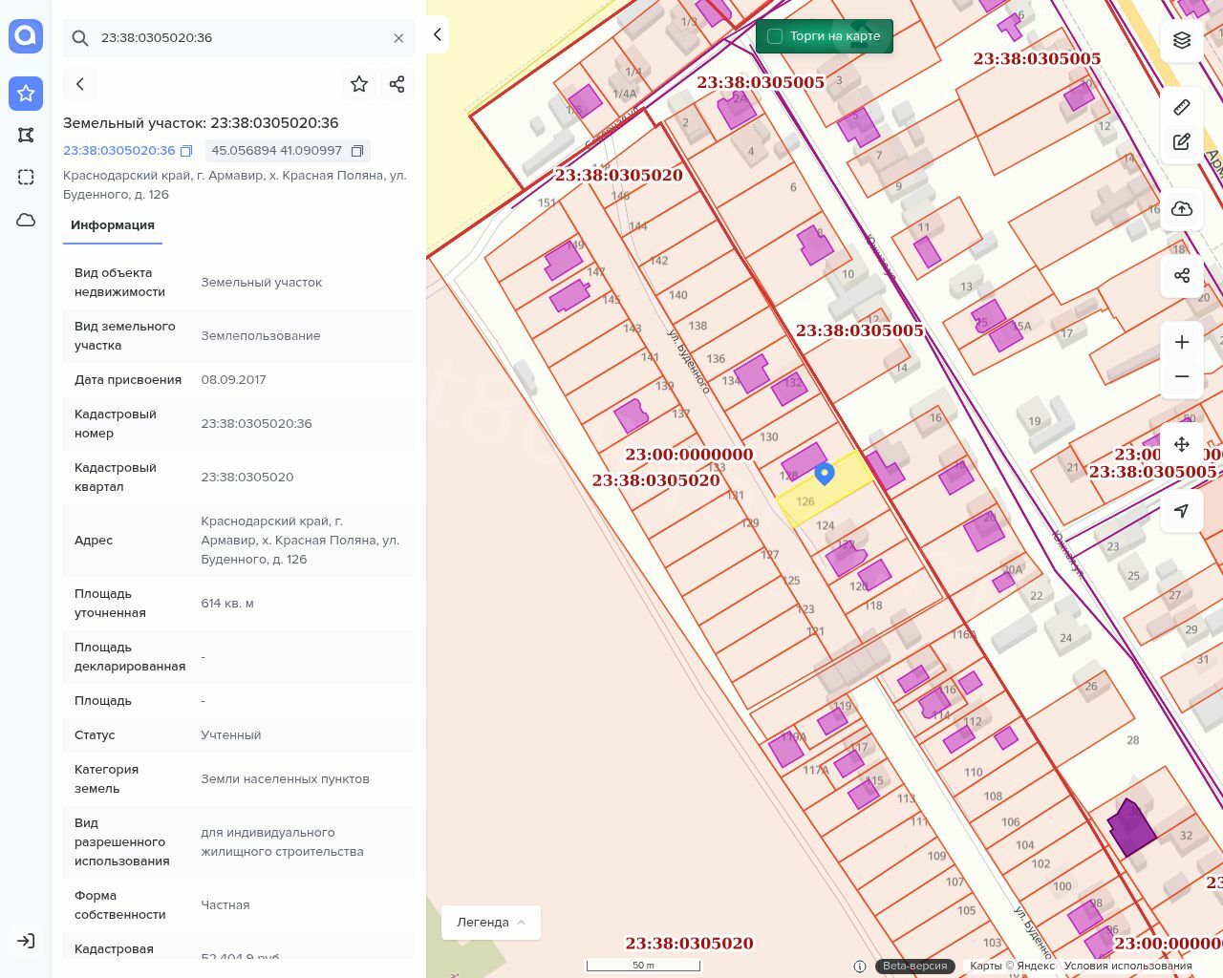This screenshot has height=978, width=1223.
Task: Share parcel using panel share icon
Action: point(397,84)
